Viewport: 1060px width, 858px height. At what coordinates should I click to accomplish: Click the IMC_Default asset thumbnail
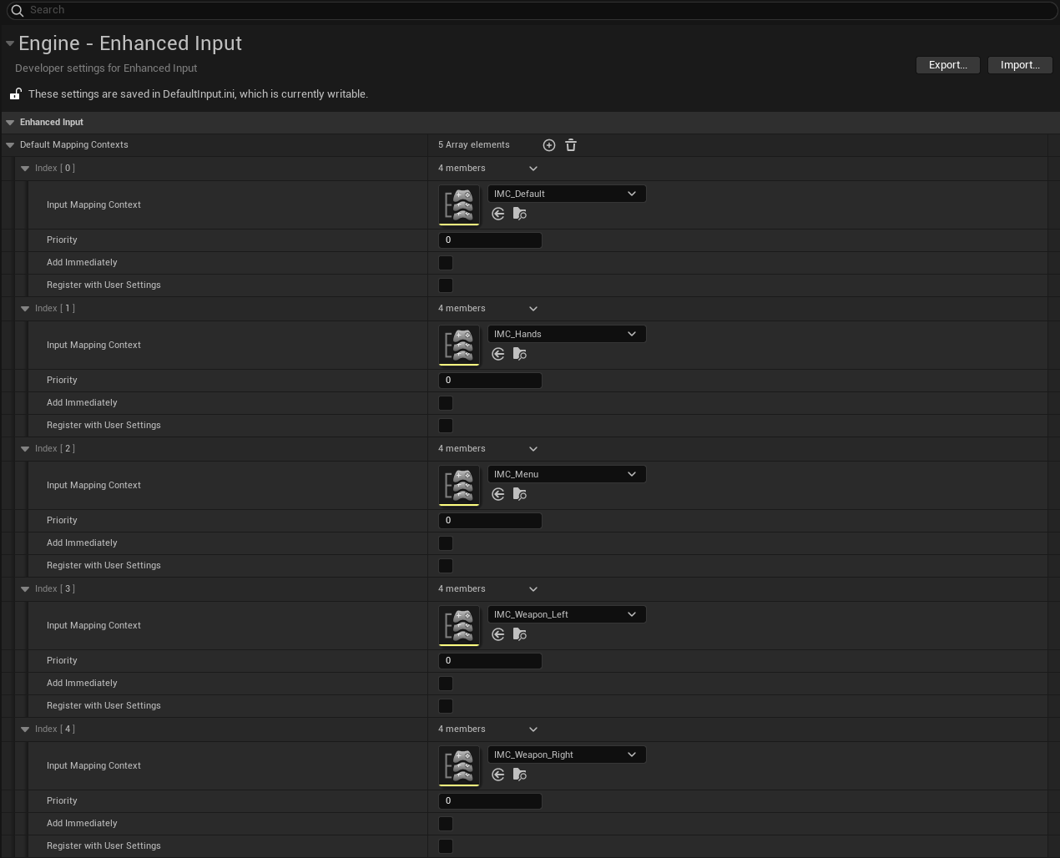click(x=459, y=205)
